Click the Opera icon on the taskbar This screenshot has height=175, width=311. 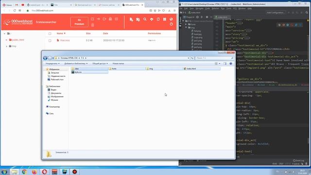(x=44, y=172)
